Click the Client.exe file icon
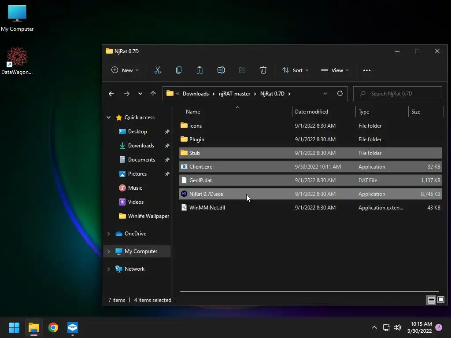 (x=184, y=166)
